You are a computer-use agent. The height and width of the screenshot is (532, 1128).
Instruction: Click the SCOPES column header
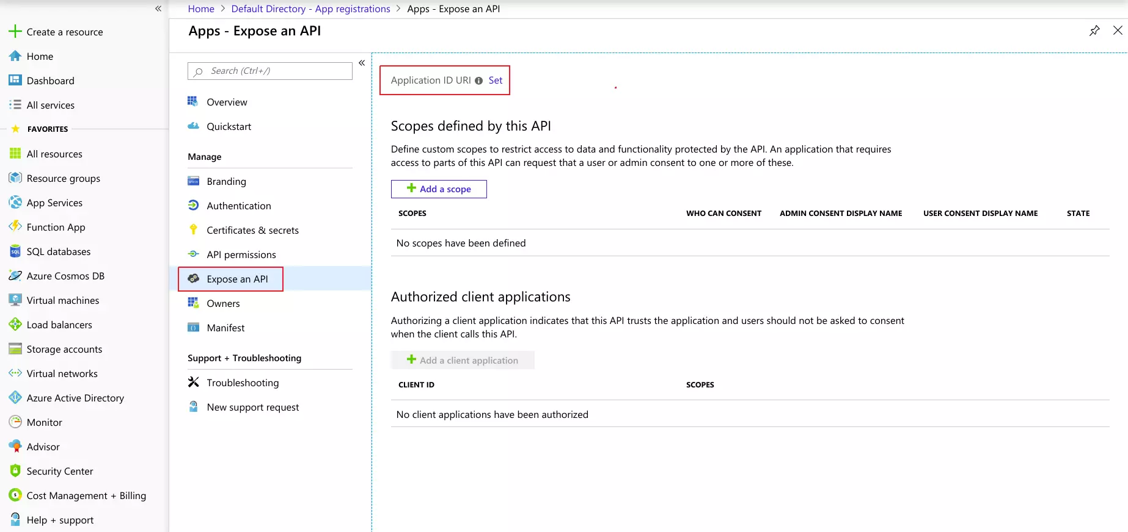pyautogui.click(x=412, y=214)
